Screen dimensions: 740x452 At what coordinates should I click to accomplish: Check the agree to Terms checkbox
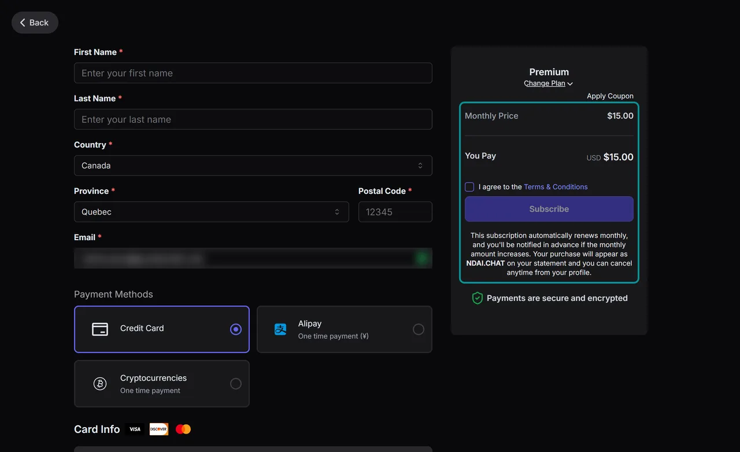pyautogui.click(x=469, y=187)
